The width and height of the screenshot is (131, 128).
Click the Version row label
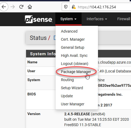[x=34, y=114]
